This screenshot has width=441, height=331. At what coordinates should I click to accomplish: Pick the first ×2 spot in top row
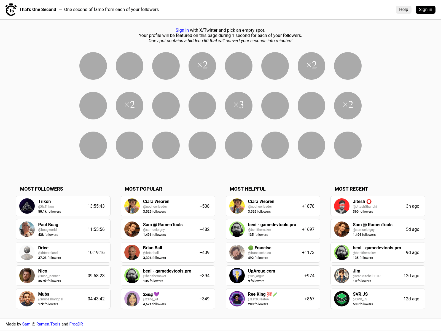tap(202, 66)
